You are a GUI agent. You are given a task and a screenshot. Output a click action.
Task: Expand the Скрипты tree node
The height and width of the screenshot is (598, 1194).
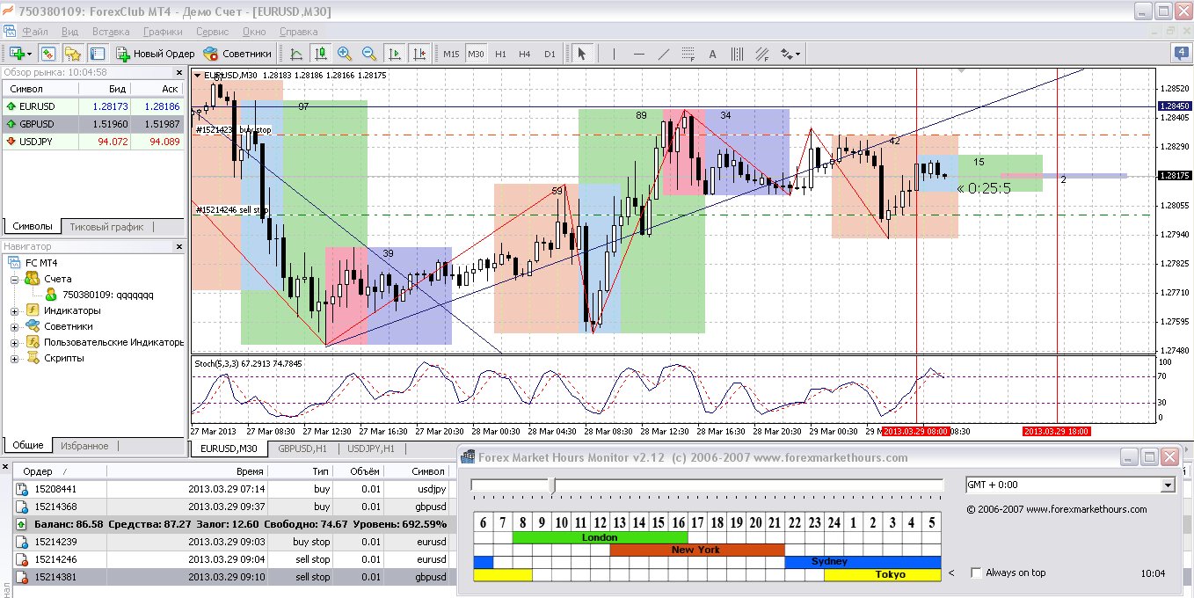(x=14, y=358)
